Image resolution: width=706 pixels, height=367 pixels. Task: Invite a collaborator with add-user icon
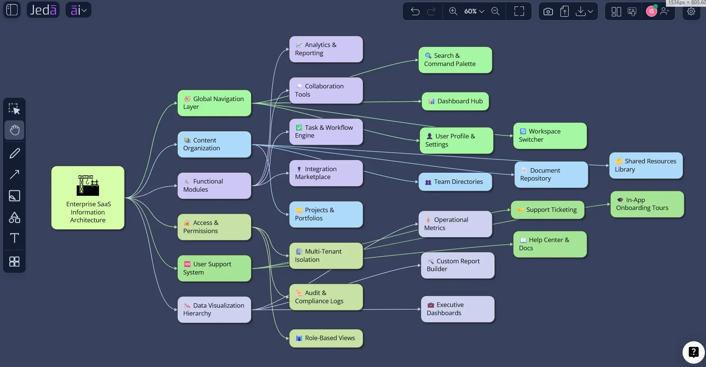(665, 11)
